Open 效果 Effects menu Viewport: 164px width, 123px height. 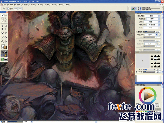tap(47, 5)
